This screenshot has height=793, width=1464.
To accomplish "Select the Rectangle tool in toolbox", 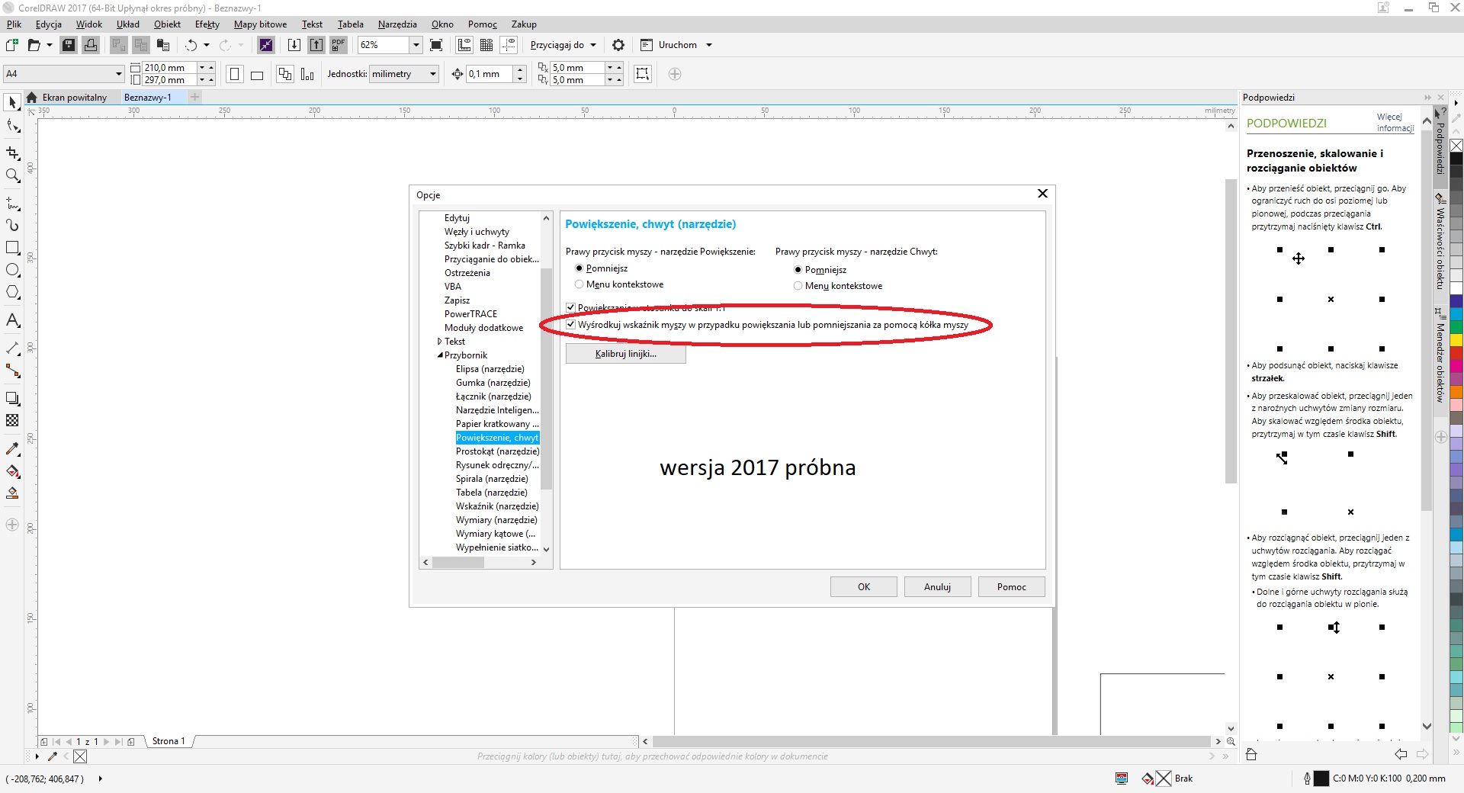I will 12,248.
